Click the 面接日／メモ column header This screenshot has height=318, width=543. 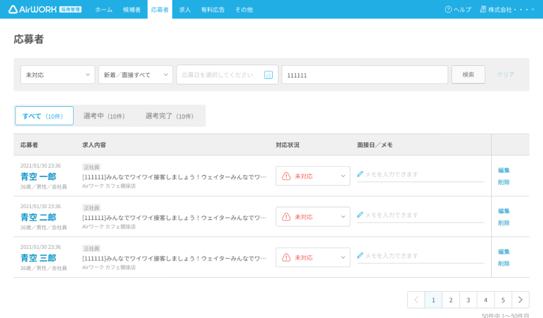tap(375, 145)
